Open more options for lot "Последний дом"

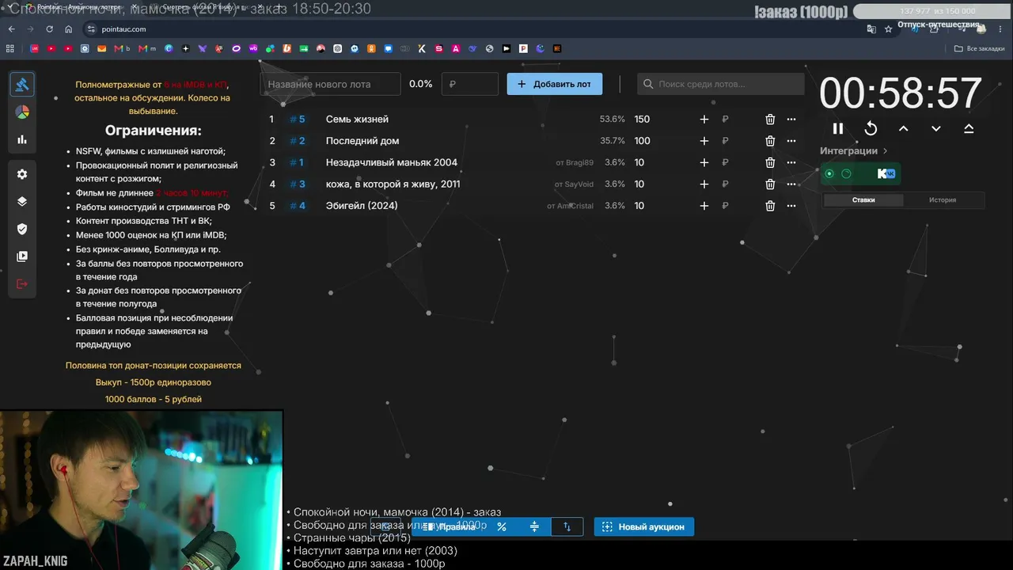click(791, 141)
